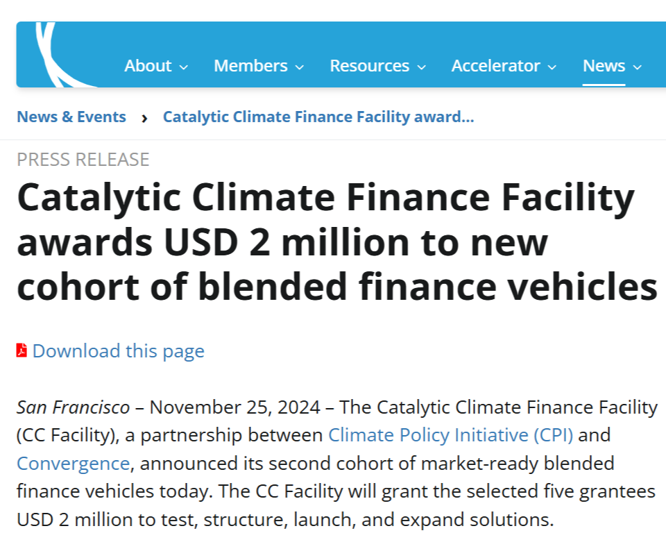Click the breadcrumb separator arrow

tap(144, 118)
